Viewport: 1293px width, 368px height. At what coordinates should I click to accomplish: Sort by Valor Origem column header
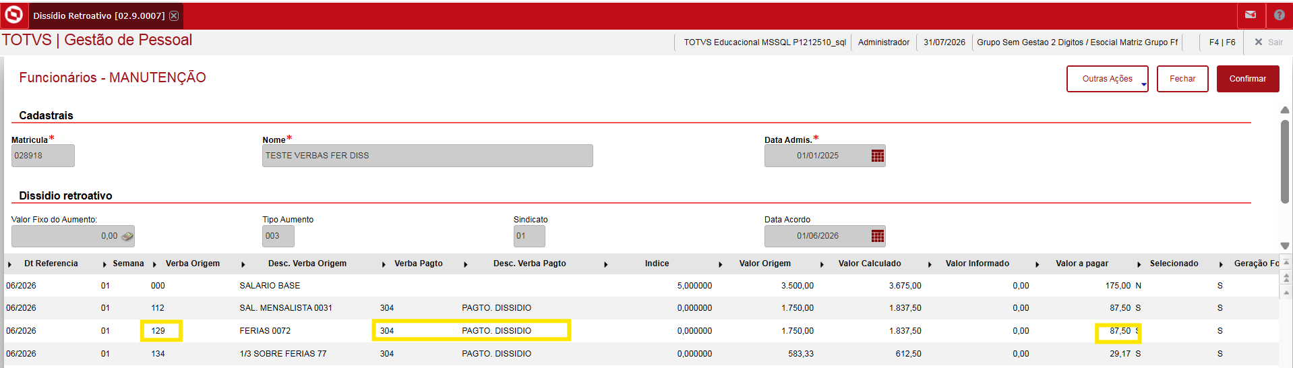(x=765, y=264)
